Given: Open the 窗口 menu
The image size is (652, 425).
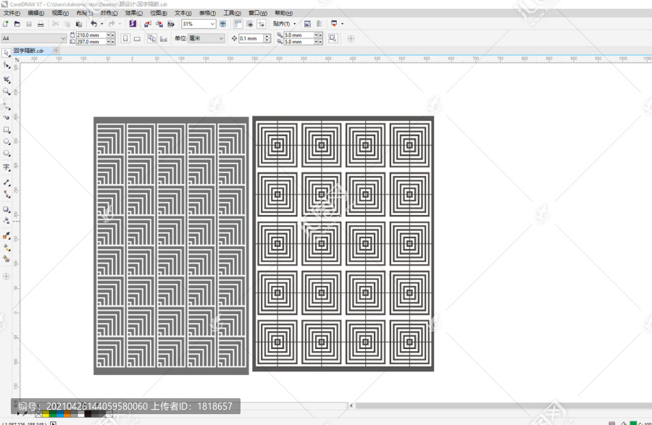Looking at the screenshot, I should pyautogui.click(x=257, y=13).
